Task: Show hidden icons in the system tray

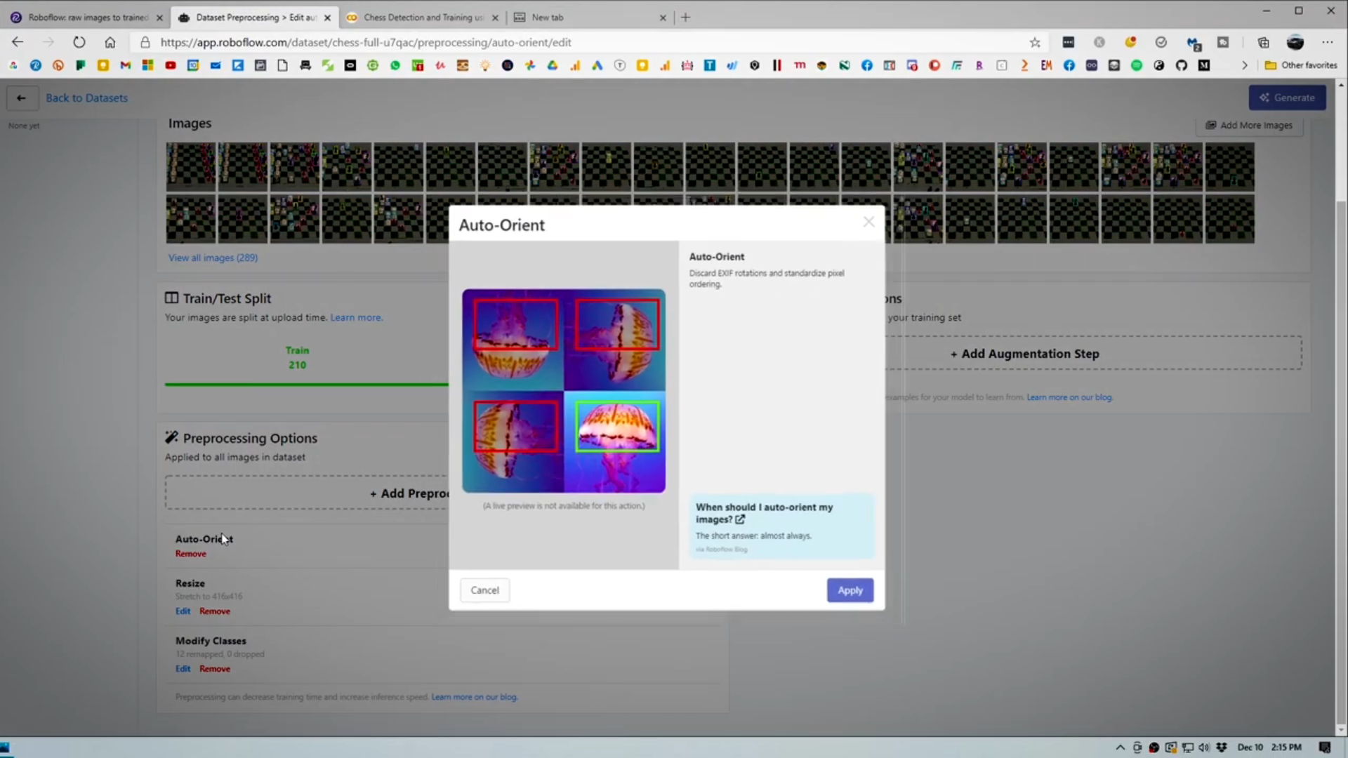Action: 1119,747
